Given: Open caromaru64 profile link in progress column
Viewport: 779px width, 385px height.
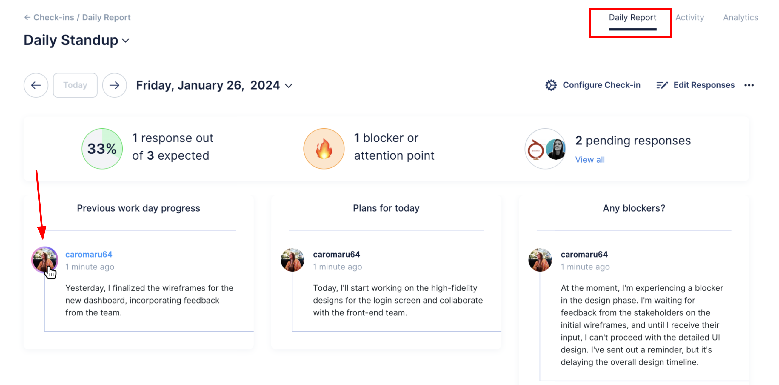Looking at the screenshot, I should [x=89, y=254].
